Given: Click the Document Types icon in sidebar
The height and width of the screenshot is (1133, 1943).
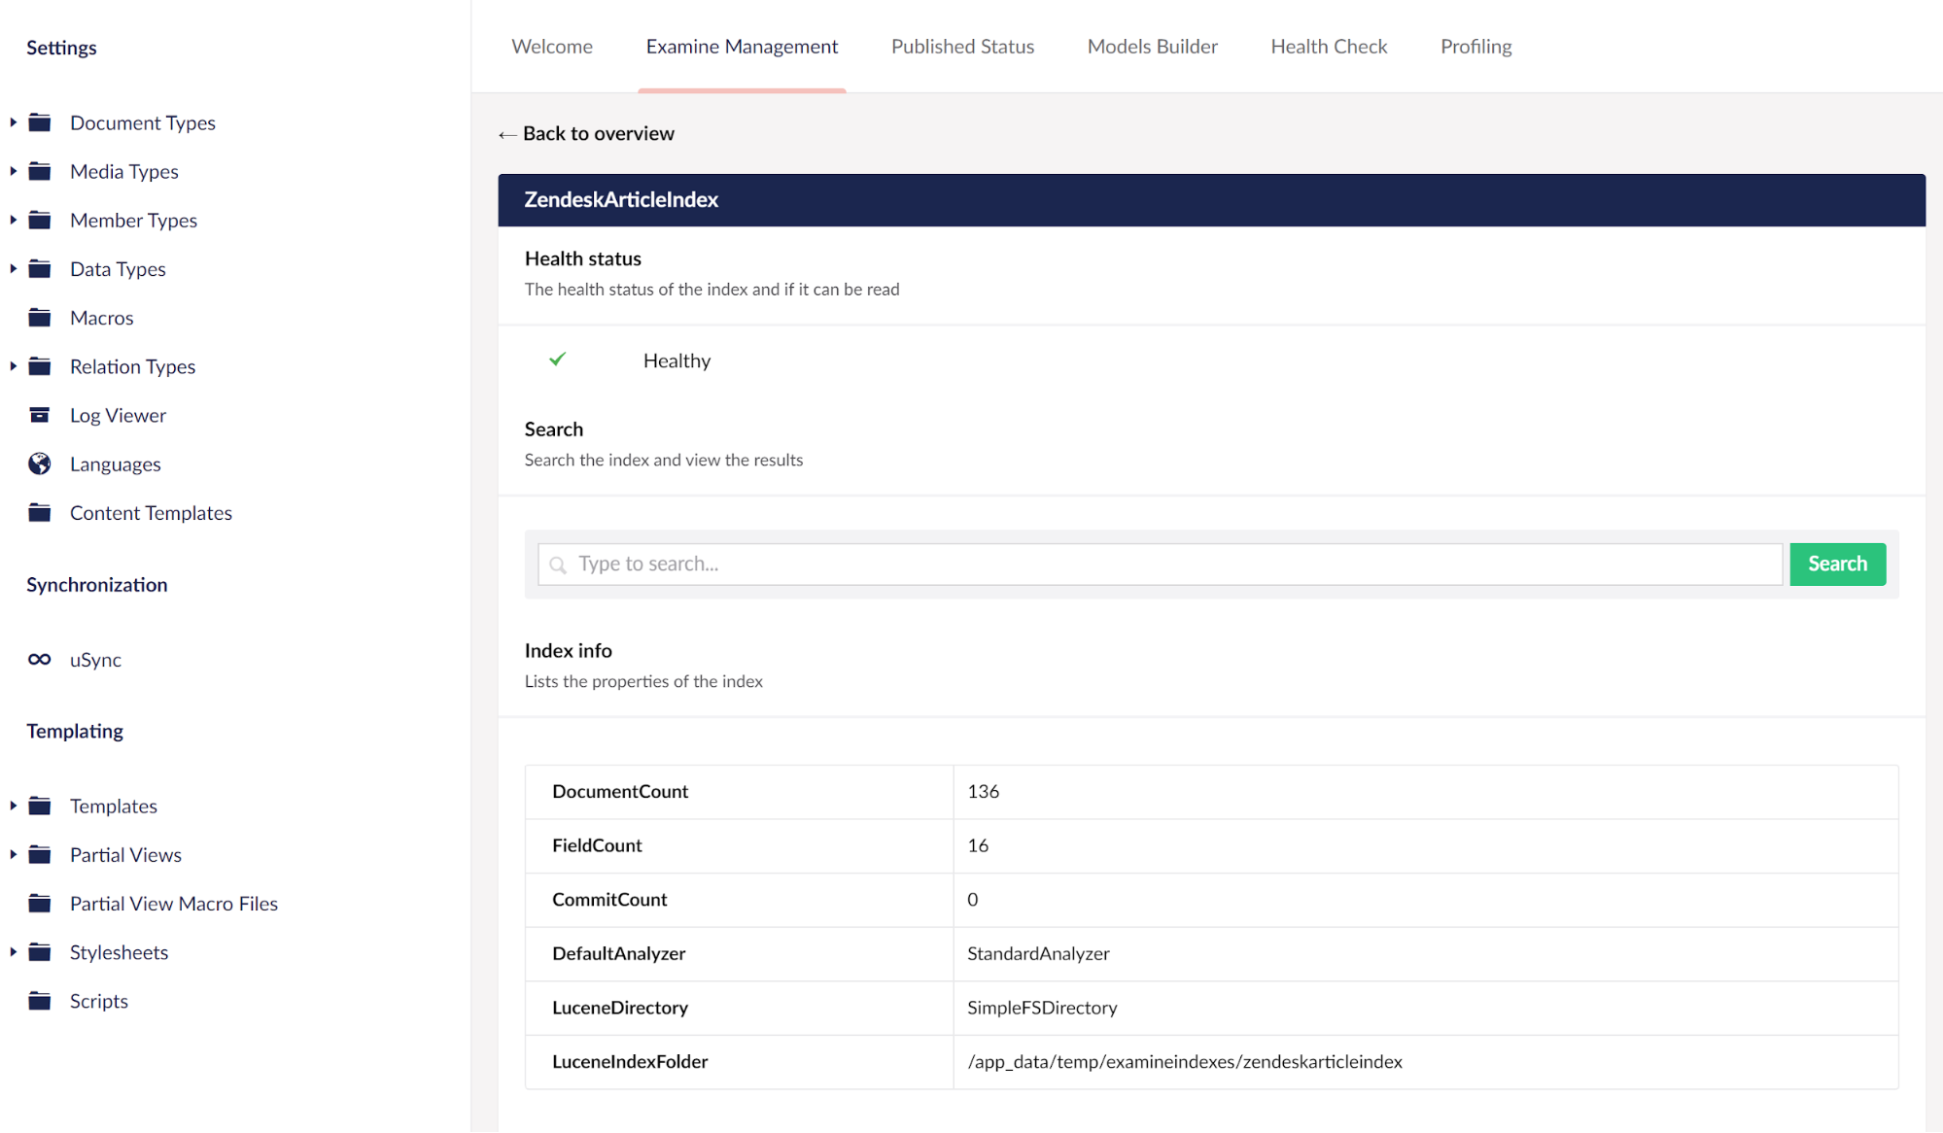Looking at the screenshot, I should [42, 122].
